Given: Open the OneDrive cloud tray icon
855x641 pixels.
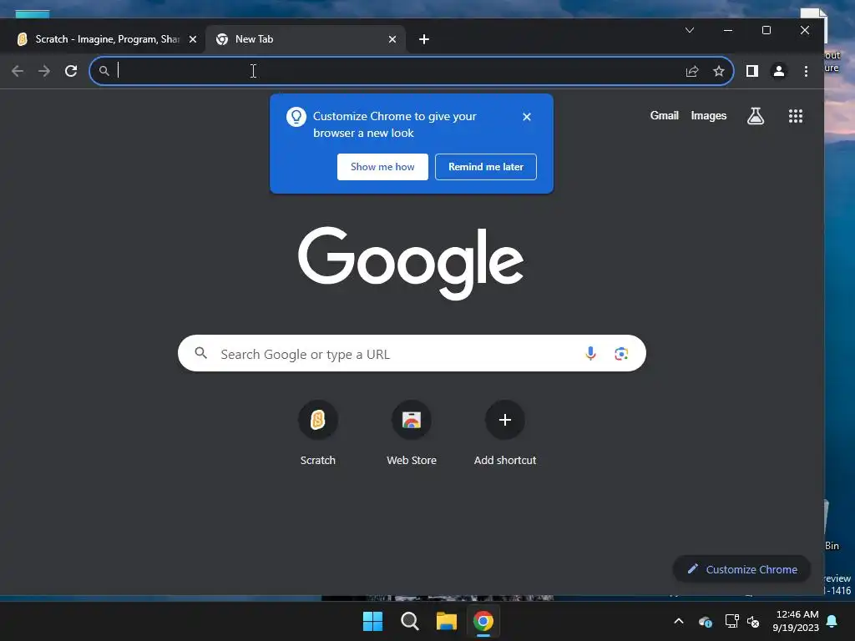Looking at the screenshot, I should point(705,621).
